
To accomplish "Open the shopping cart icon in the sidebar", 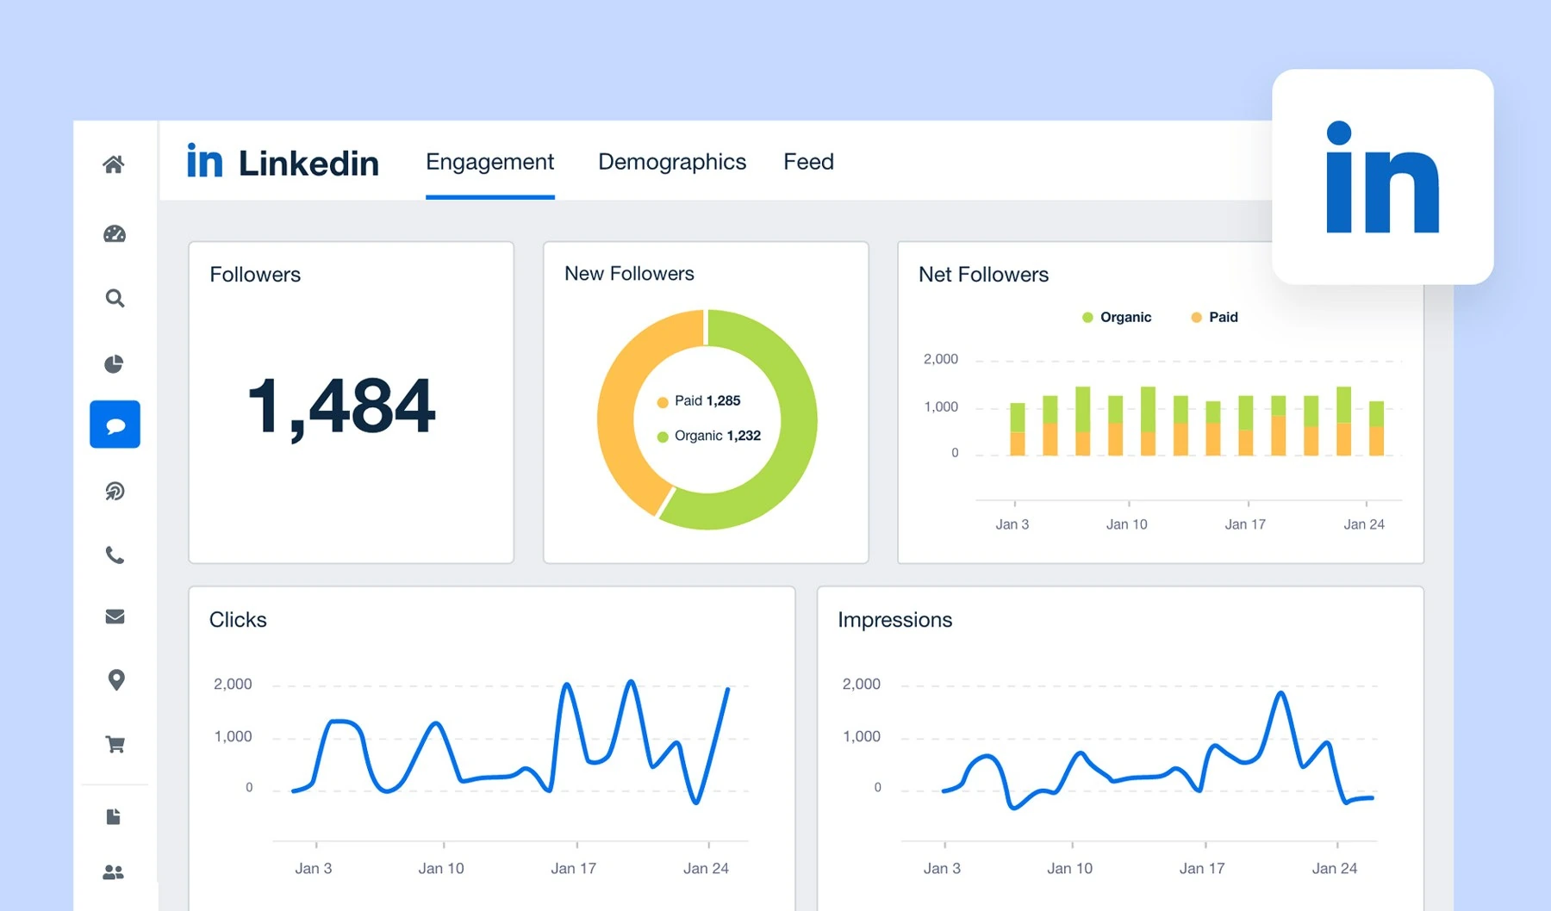I will (115, 744).
